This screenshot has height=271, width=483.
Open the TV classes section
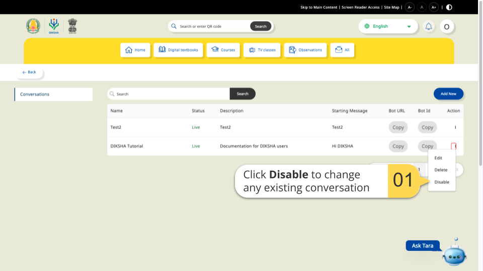coord(262,50)
